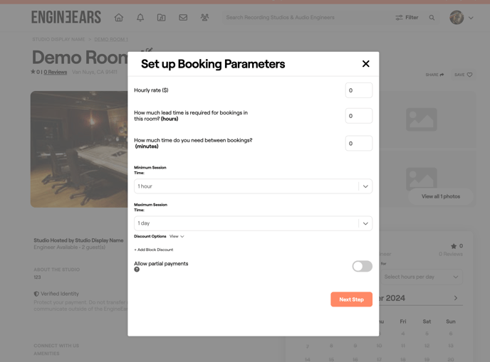This screenshot has width=490, height=362.
Task: Open the Filter options
Action: click(x=407, y=17)
